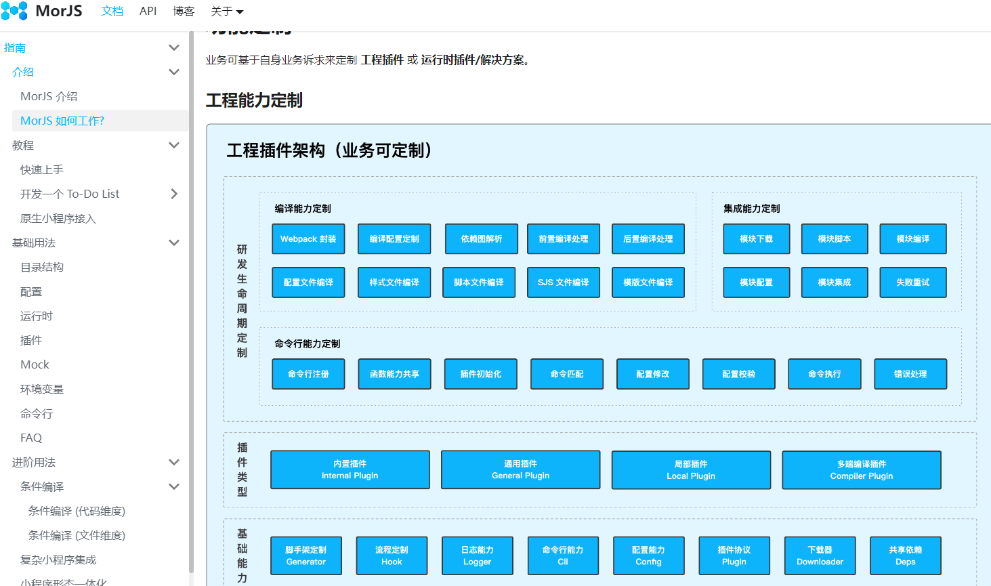The width and height of the screenshot is (991, 586).
Task: Click the 前置编译处理 diagram box
Action: tap(564, 239)
